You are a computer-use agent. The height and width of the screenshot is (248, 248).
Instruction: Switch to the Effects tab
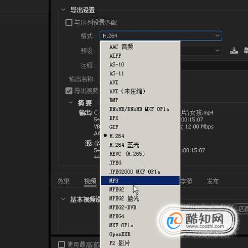click(63, 181)
